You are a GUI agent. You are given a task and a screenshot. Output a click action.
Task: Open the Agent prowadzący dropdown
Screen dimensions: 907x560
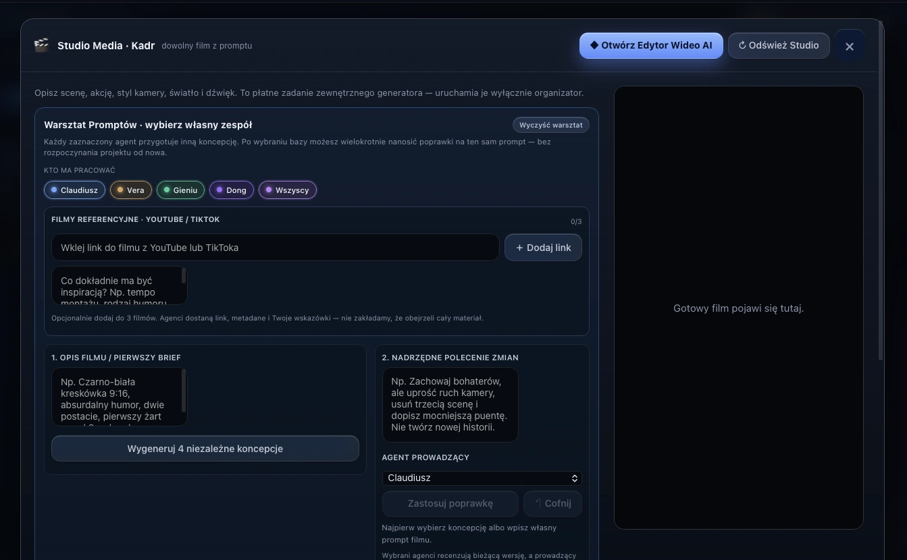482,478
